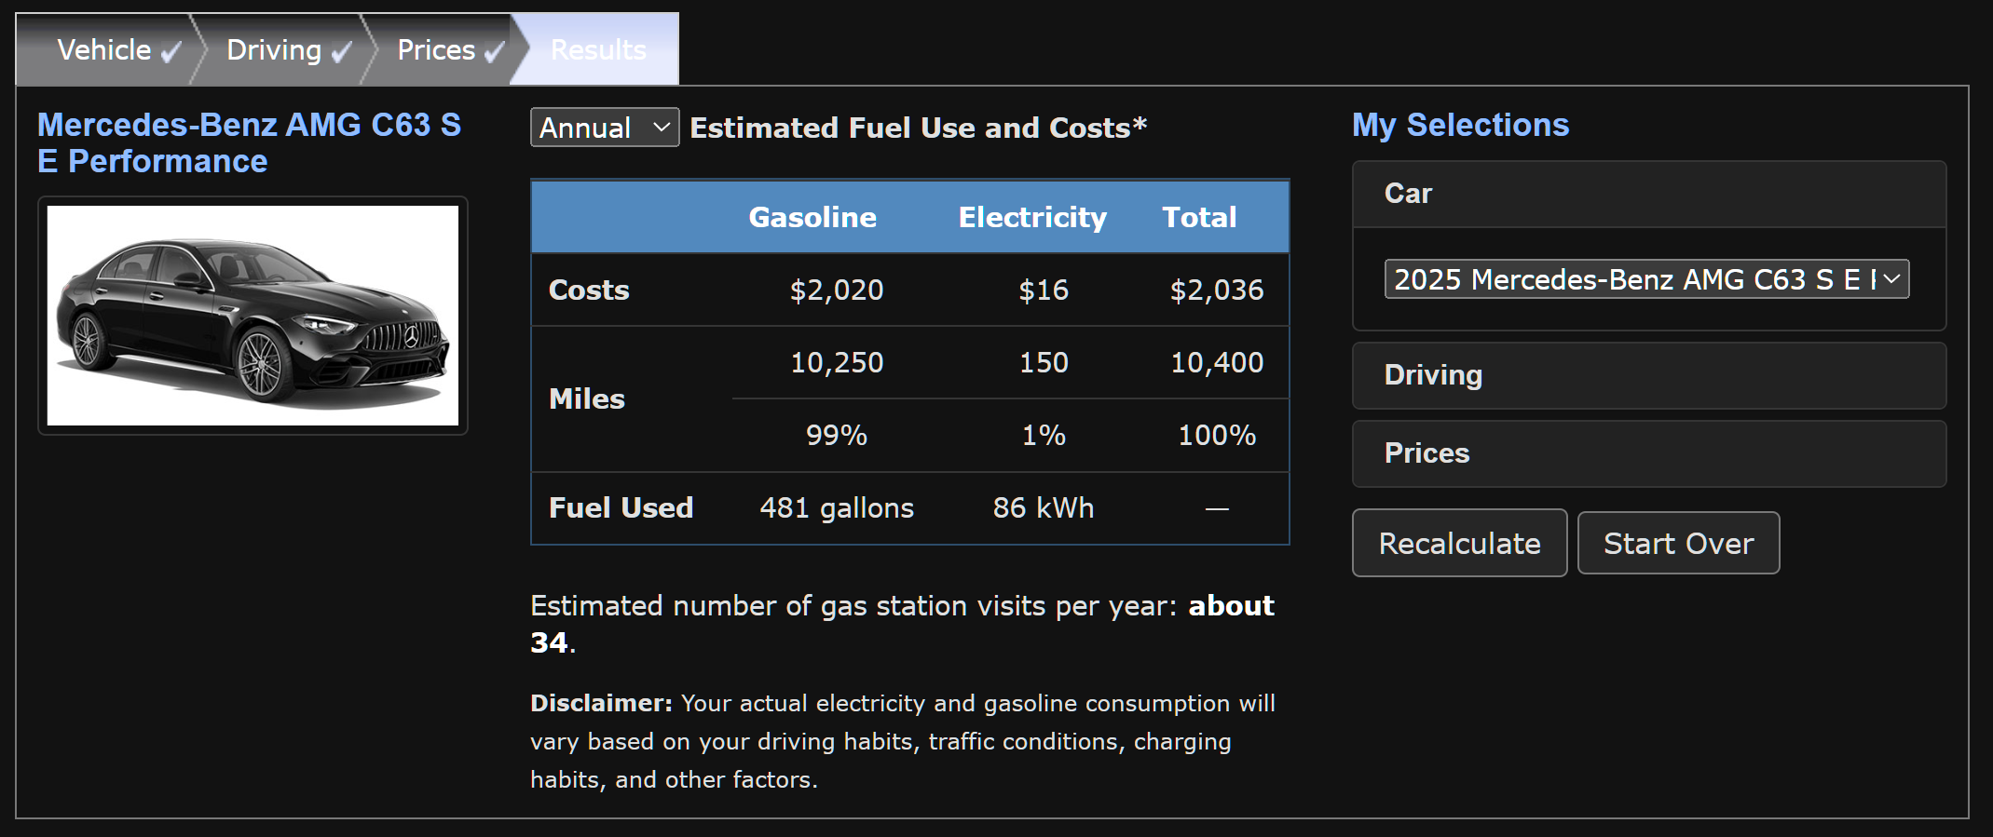This screenshot has height=837, width=1993.
Task: Click the 10,400 total miles value
Action: 1217,362
